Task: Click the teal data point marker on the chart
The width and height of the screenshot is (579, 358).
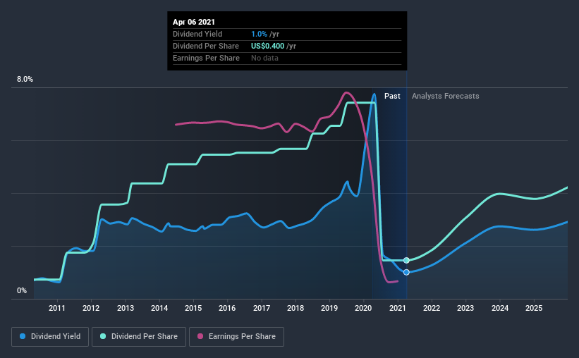Action: (406, 260)
